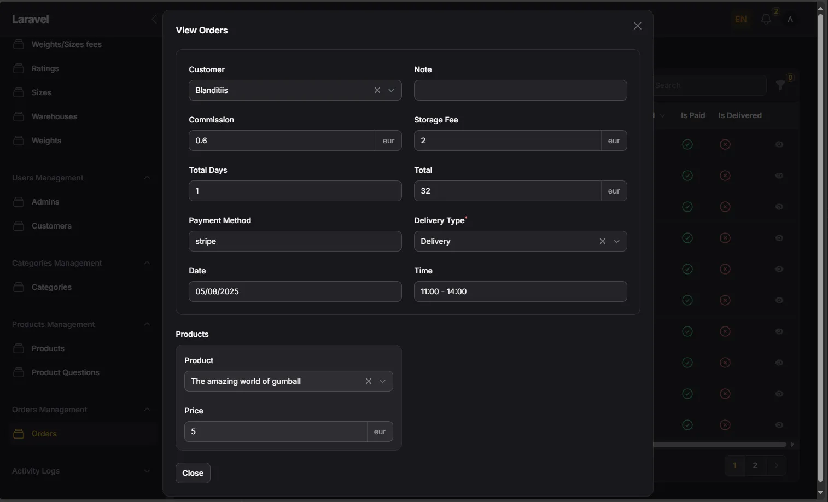Viewport: 828px width, 502px height.
Task: View the last order row eye icon
Action: (779, 425)
